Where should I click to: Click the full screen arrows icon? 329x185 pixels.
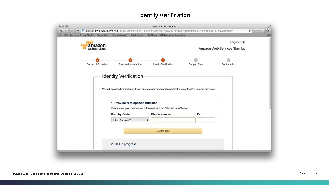pos(269,27)
